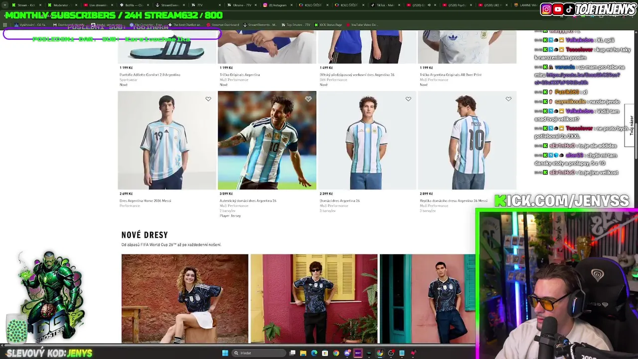Open the Pantofle Adilette slide sandal image
Screen dimensions: 638x359
tap(166, 47)
